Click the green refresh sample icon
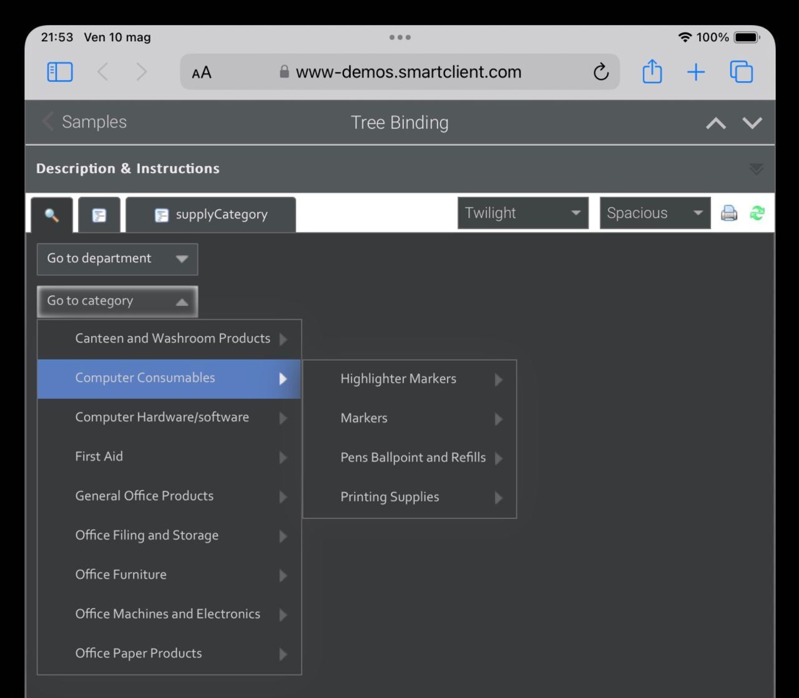This screenshot has height=698, width=799. coord(757,214)
